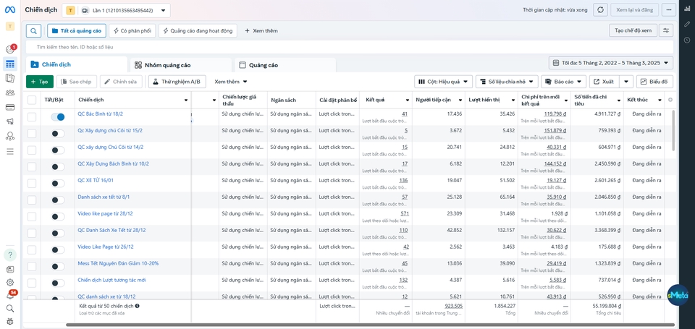Image resolution: width=695 pixels, height=329 pixels.
Task: Select checkbox for QC Xây Dựng Bách Bình từ 10/2
Action: point(32,166)
